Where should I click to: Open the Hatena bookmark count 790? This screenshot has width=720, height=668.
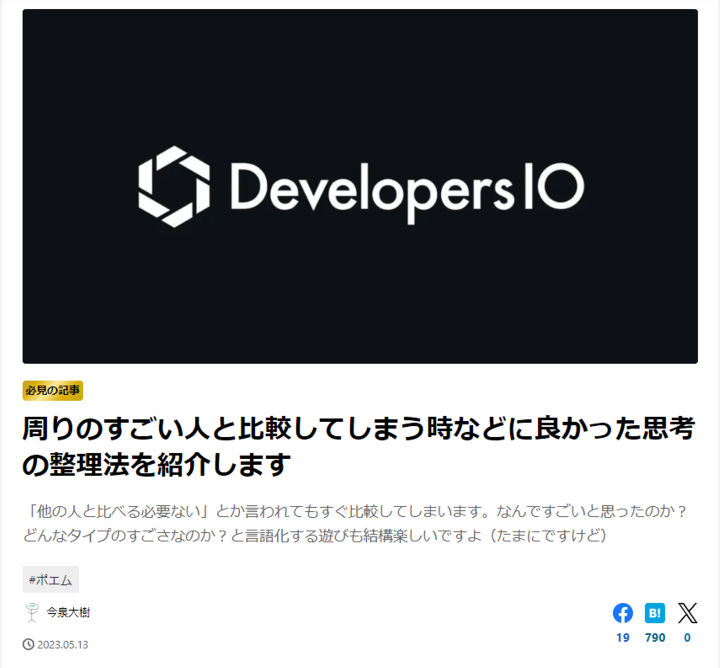[x=655, y=637]
